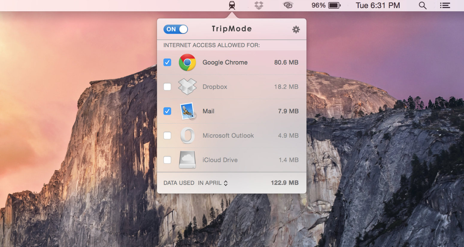Screen dimensions: 464x247
Task: Open Spotlight search magnifier icon
Action: (422, 5)
